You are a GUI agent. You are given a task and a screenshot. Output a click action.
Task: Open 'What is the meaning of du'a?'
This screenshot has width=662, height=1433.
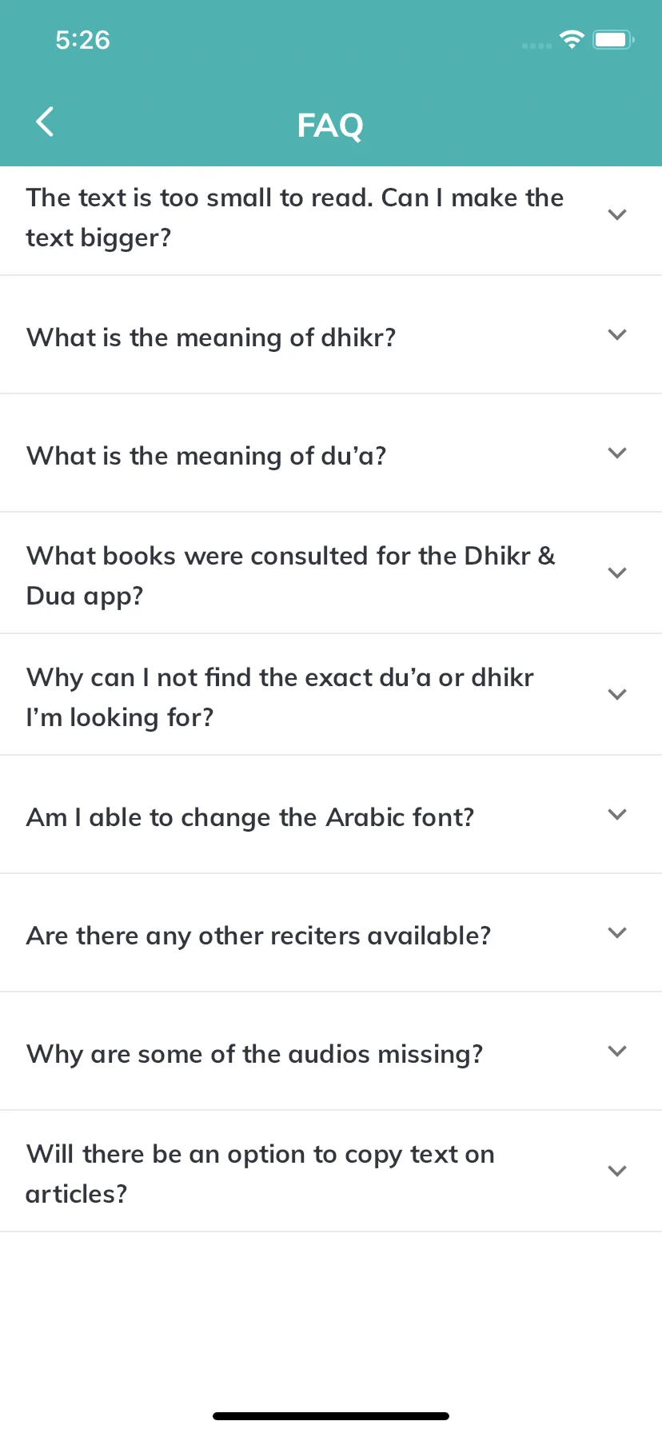pos(206,456)
